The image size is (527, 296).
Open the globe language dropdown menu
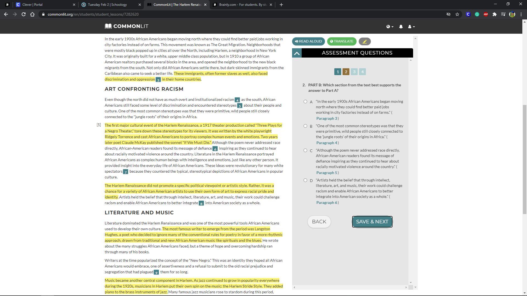390,27
